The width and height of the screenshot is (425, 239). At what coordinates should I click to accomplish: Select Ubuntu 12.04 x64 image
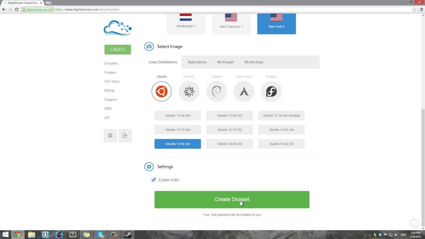[281, 130]
